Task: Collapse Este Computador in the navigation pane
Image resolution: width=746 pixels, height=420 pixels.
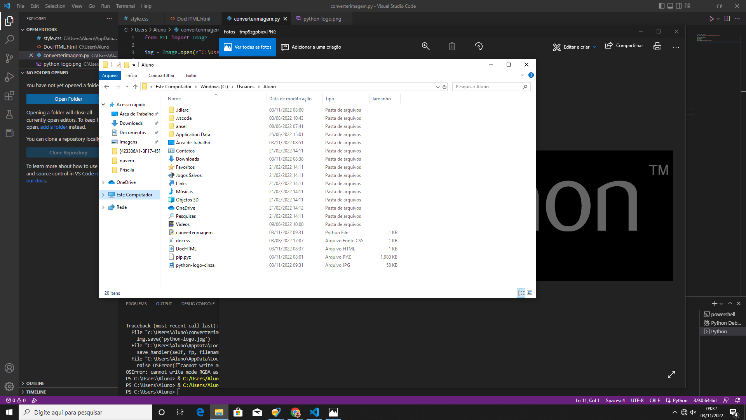Action: pyautogui.click(x=103, y=194)
